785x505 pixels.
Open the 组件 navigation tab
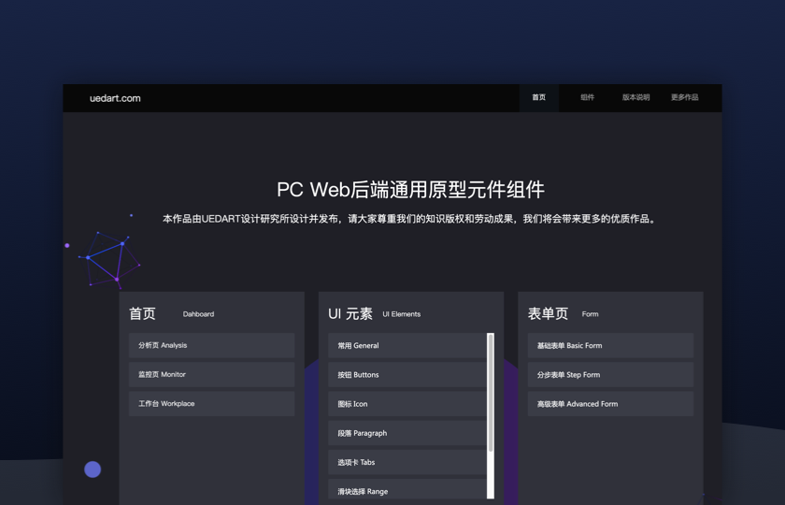click(x=587, y=97)
